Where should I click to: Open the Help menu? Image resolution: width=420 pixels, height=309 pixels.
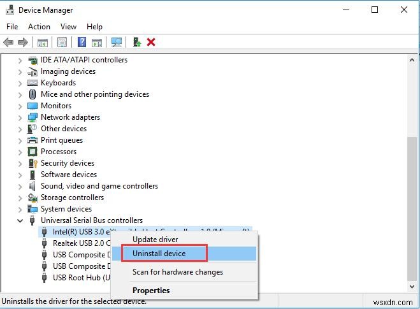94,27
